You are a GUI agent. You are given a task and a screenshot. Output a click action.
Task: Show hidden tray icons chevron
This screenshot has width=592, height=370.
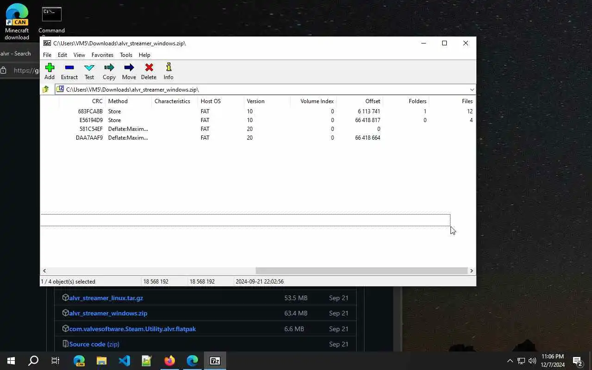pos(510,361)
